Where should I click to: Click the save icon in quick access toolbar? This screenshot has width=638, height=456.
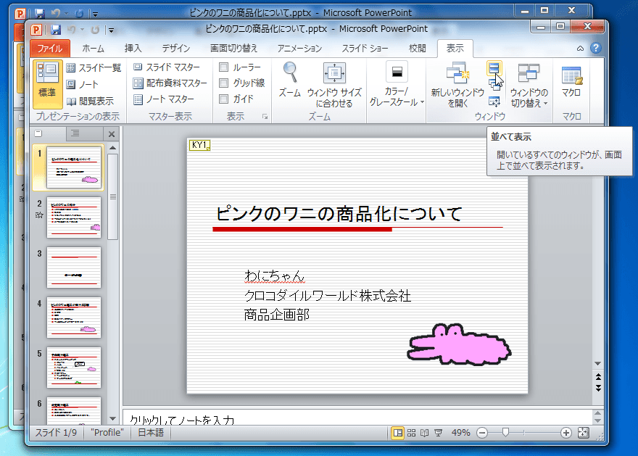pos(56,30)
